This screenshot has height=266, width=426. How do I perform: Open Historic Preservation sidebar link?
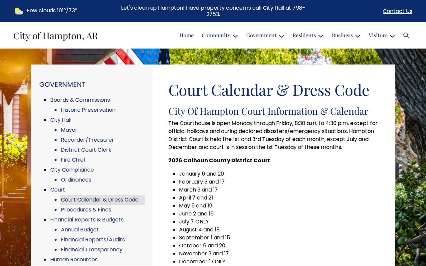tap(88, 110)
